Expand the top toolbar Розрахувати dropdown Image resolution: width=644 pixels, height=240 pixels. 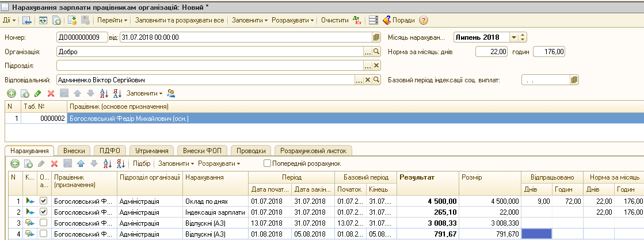(x=292, y=20)
